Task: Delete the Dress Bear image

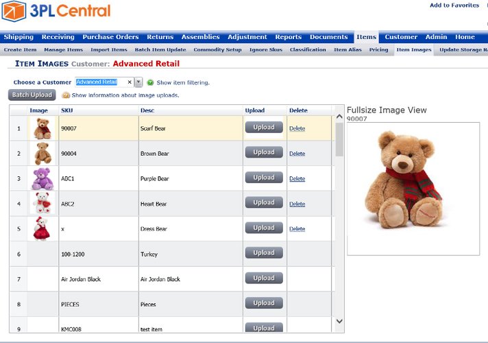Action: tap(297, 228)
